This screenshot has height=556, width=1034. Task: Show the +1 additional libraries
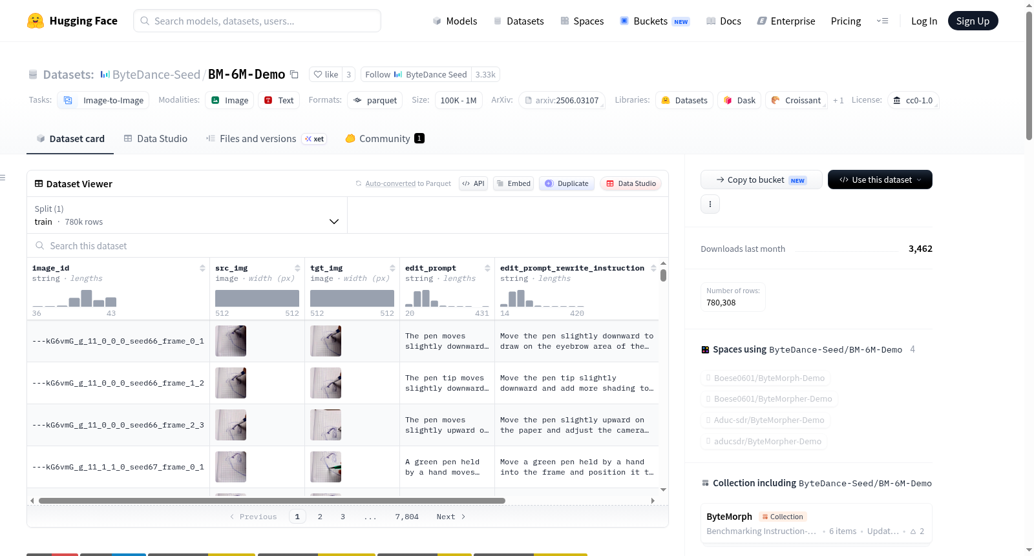pos(838,100)
